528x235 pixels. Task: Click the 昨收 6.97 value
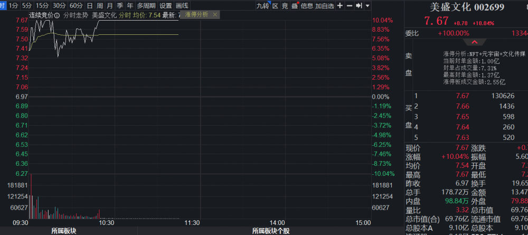[461, 183]
